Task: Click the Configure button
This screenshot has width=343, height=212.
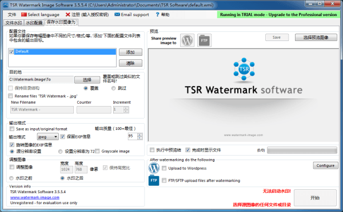Action: click(325, 165)
